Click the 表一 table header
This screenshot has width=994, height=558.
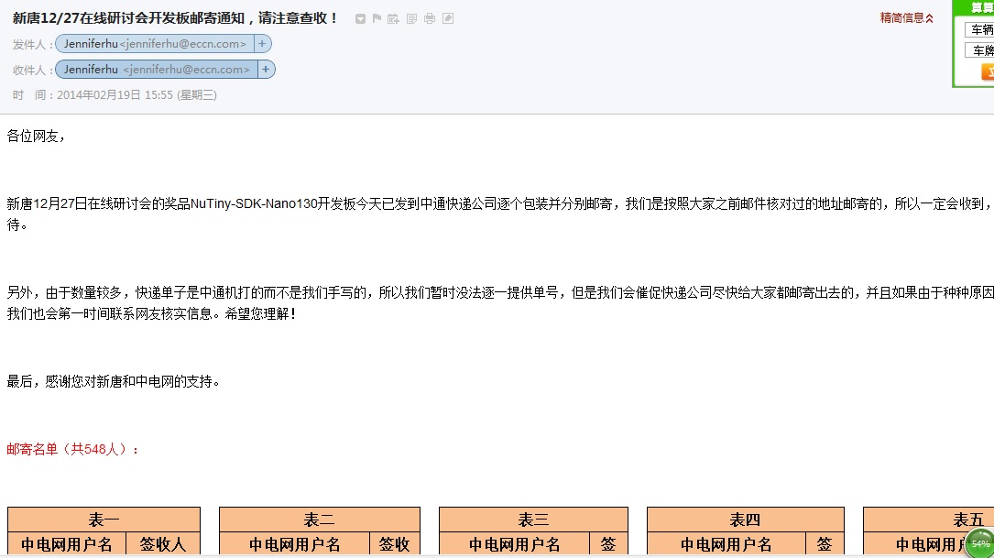(x=104, y=520)
